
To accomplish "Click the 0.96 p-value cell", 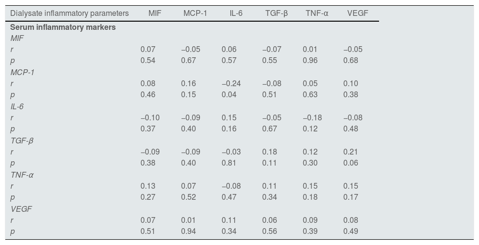I will (310, 61).
